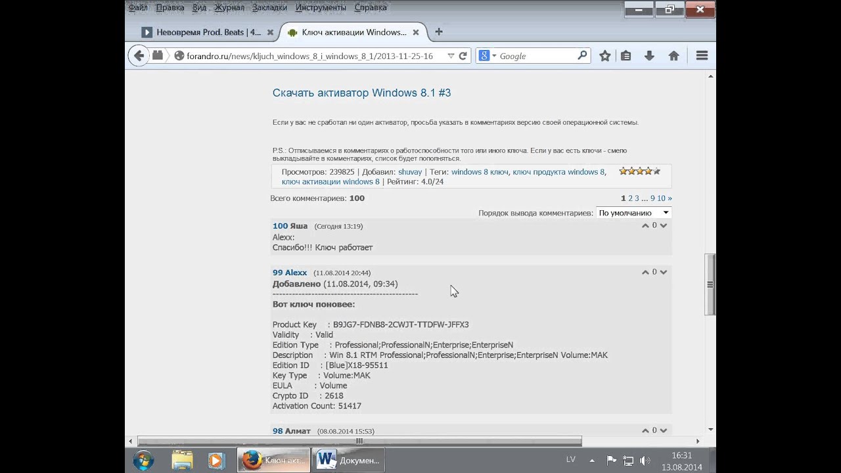Viewport: 841px width, 473px height.
Task: Go to comments page 10
Action: tap(661, 198)
